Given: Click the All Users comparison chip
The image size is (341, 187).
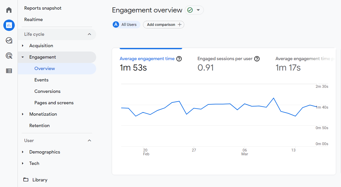Looking at the screenshot, I should 126,25.
